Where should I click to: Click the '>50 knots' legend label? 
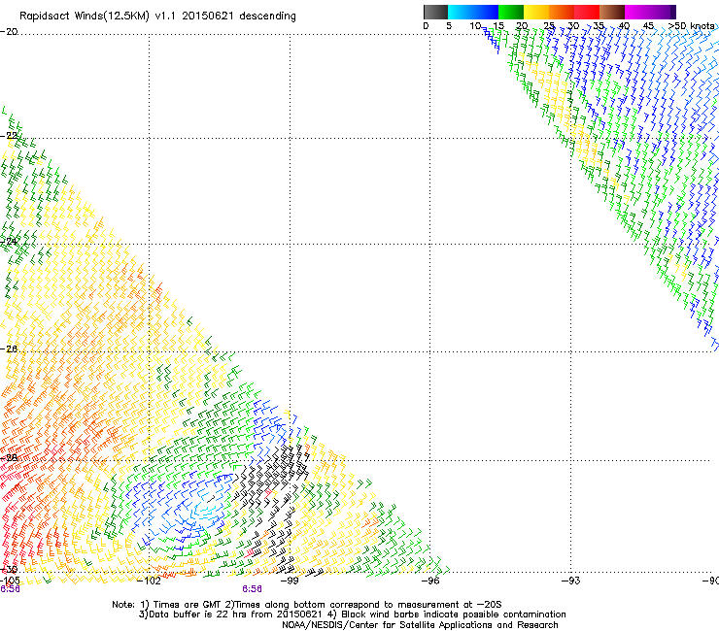coord(691,26)
